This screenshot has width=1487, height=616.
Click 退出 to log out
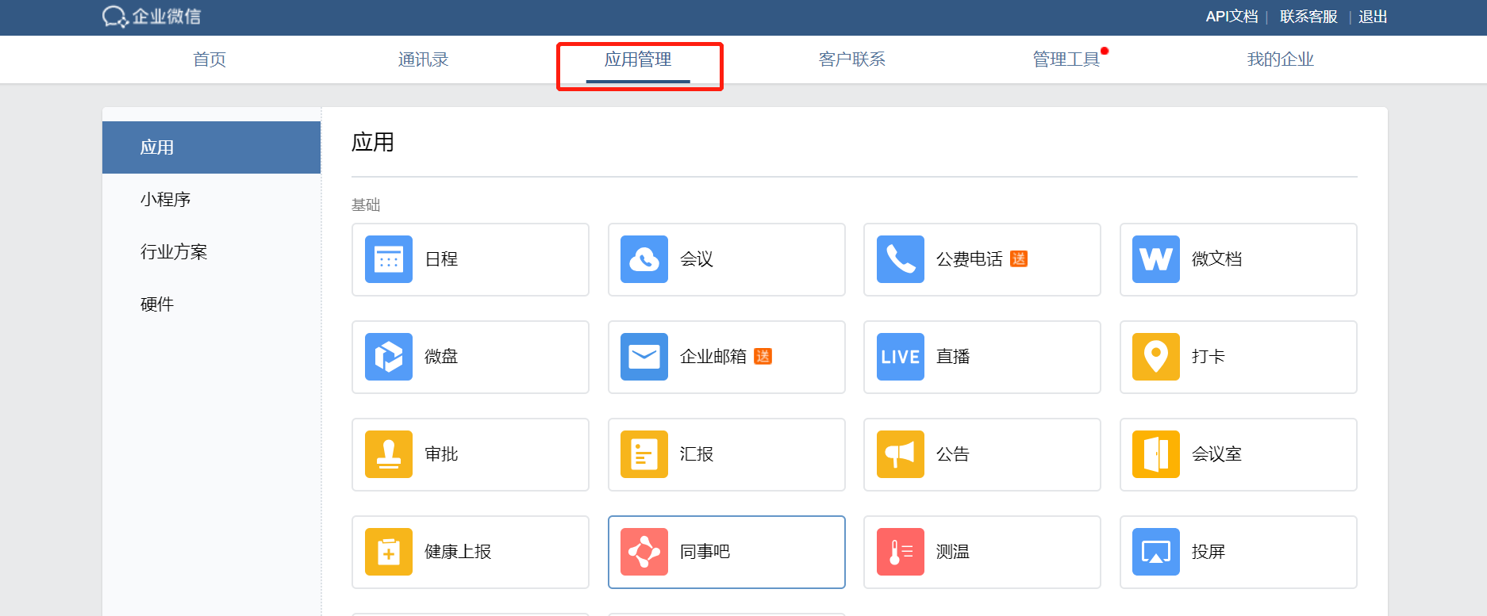(x=1373, y=17)
